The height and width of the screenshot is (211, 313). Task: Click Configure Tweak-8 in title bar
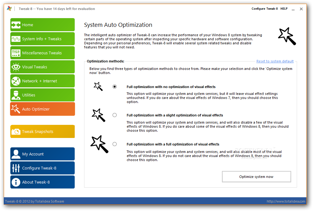[x=265, y=8]
